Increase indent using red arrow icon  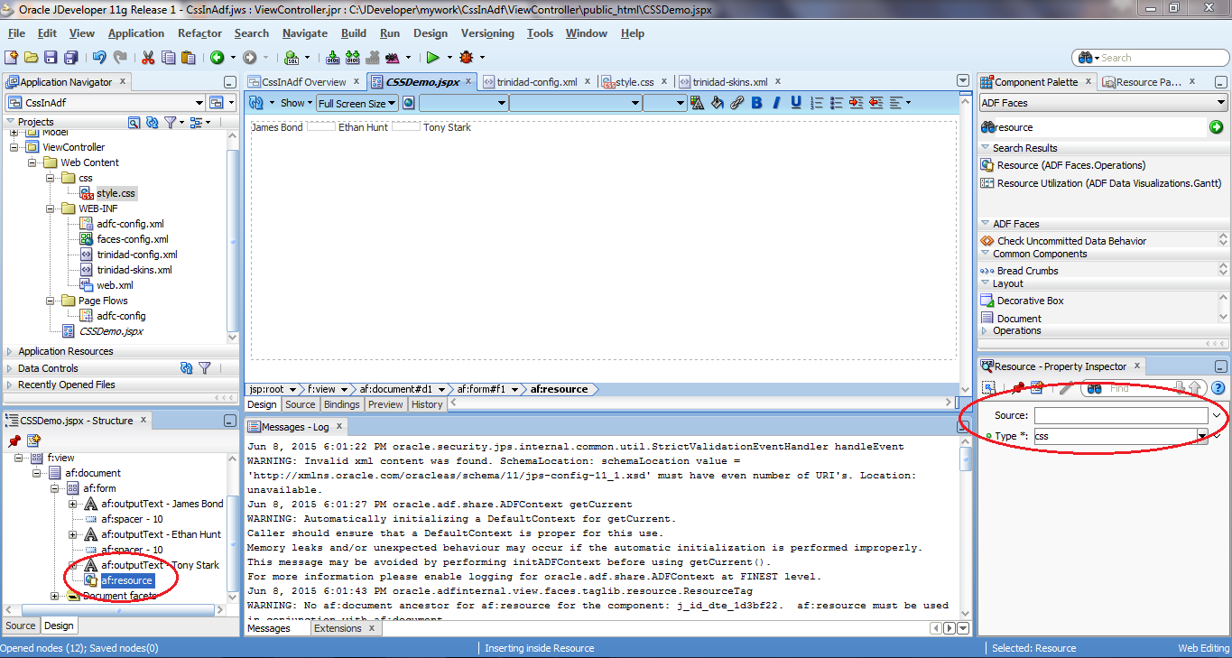click(856, 103)
